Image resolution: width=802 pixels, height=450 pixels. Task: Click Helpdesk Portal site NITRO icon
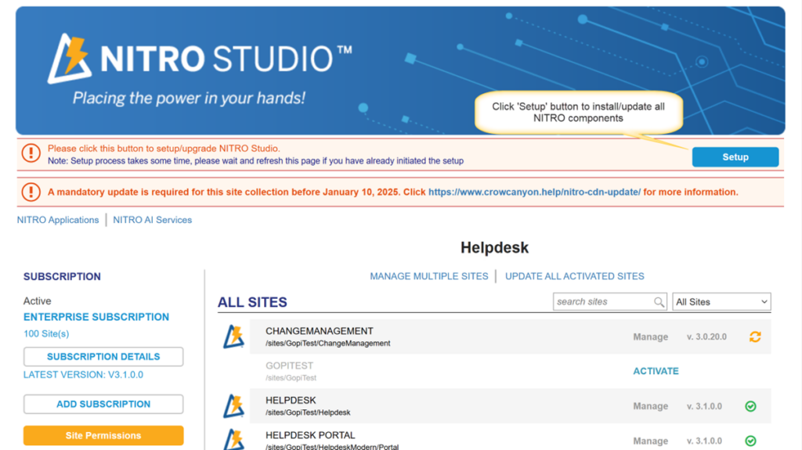(x=233, y=440)
